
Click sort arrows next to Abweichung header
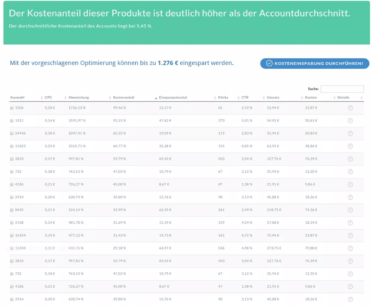coord(65,98)
